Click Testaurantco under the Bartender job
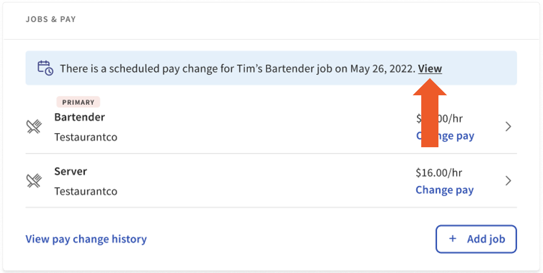The image size is (543, 273). pos(86,137)
